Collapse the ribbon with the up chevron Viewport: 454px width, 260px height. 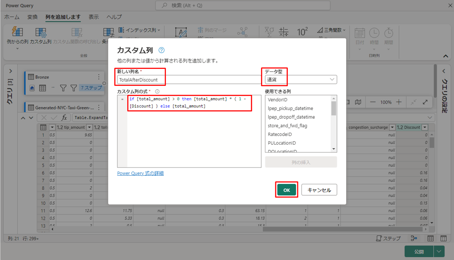[446, 56]
